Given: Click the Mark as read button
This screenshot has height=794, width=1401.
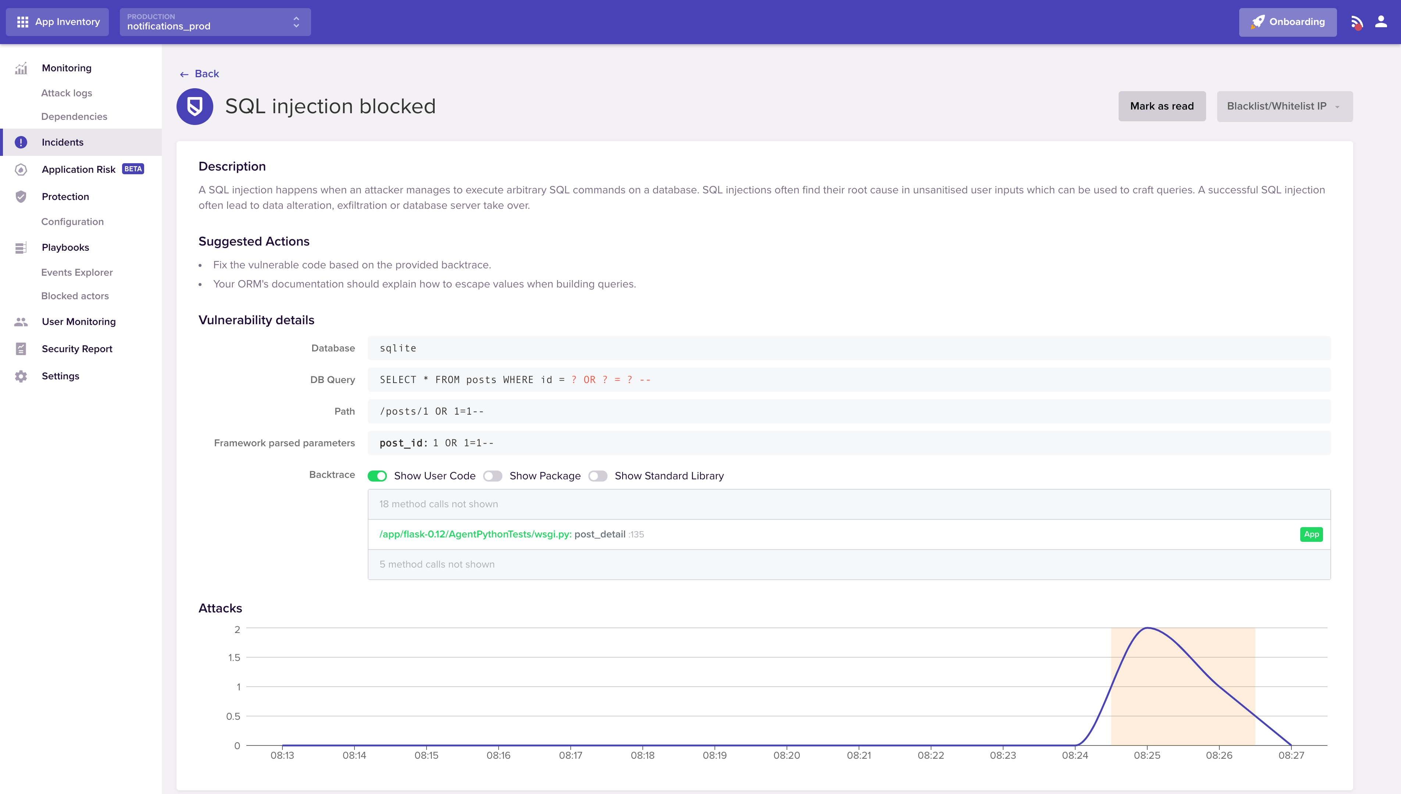Looking at the screenshot, I should (x=1162, y=106).
